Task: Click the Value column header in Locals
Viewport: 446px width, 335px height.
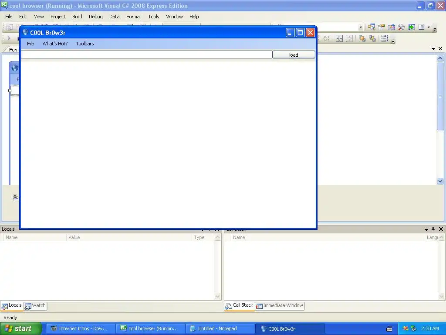Action: (x=129, y=237)
